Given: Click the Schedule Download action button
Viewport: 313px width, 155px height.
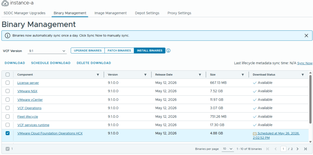Looking at the screenshot, I should (51, 63).
